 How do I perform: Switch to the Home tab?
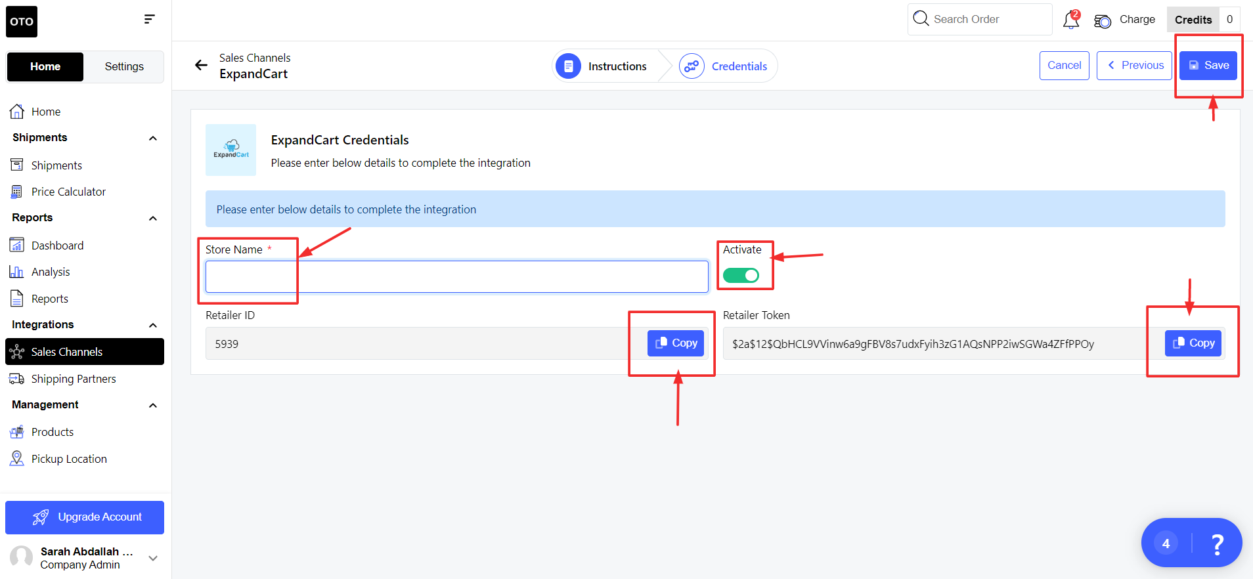point(45,66)
